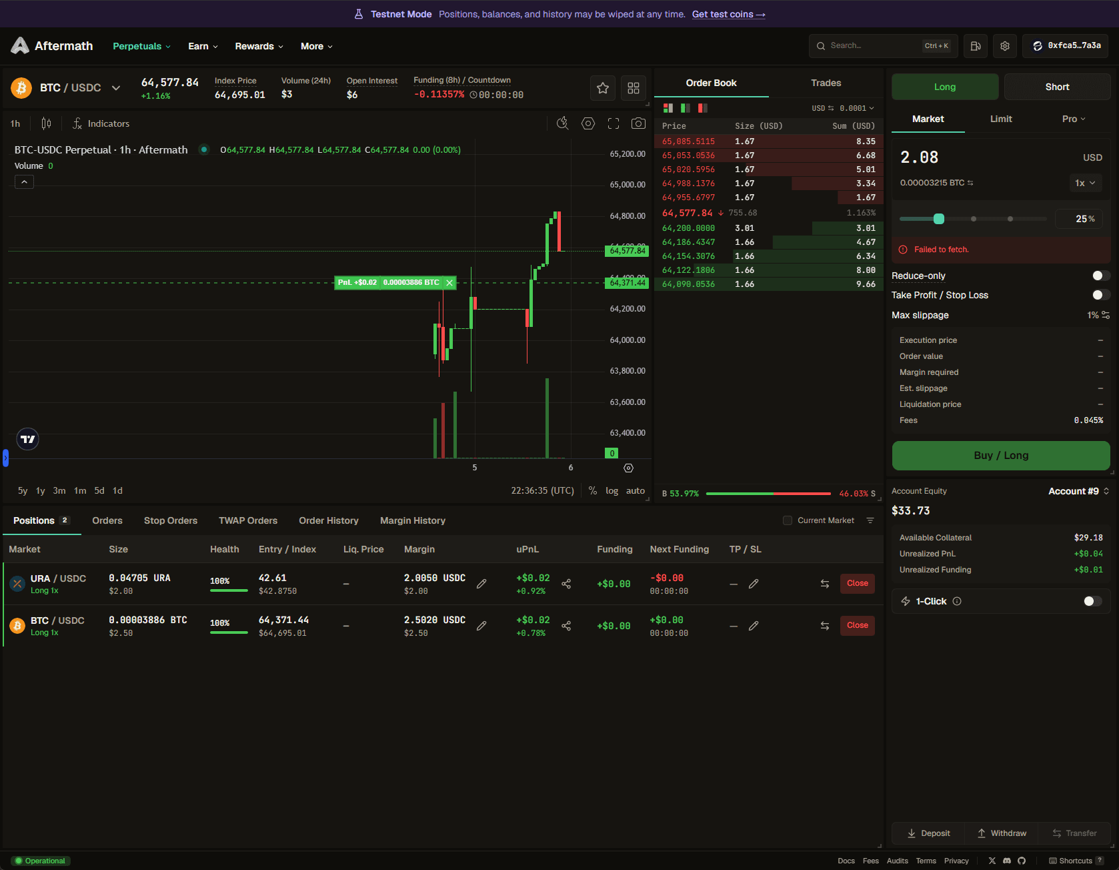Click the Search input field
The width and height of the screenshot is (1119, 870).
coord(883,46)
